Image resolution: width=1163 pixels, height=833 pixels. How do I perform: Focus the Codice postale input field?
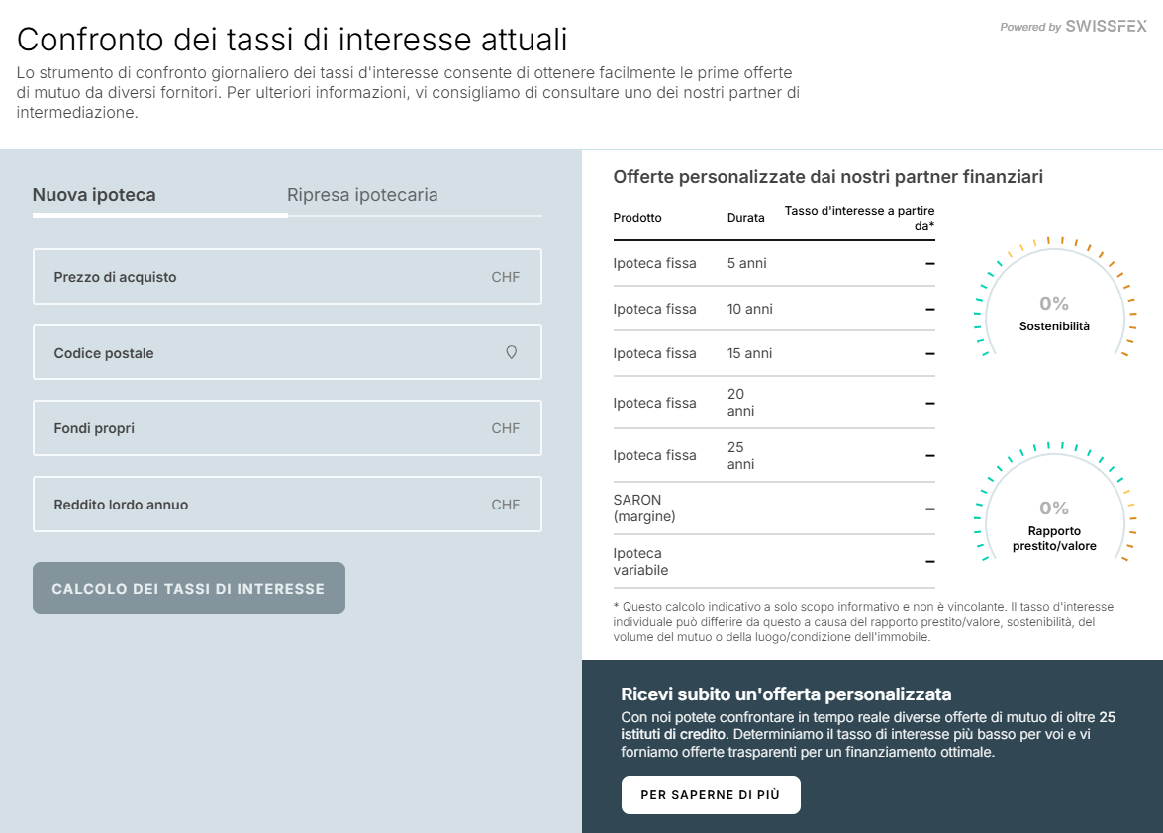287,353
